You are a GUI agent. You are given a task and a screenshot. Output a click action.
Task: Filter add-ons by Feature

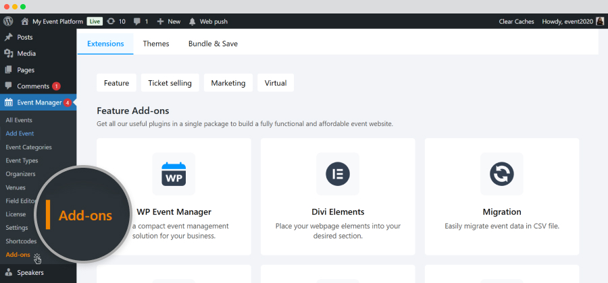tap(116, 83)
